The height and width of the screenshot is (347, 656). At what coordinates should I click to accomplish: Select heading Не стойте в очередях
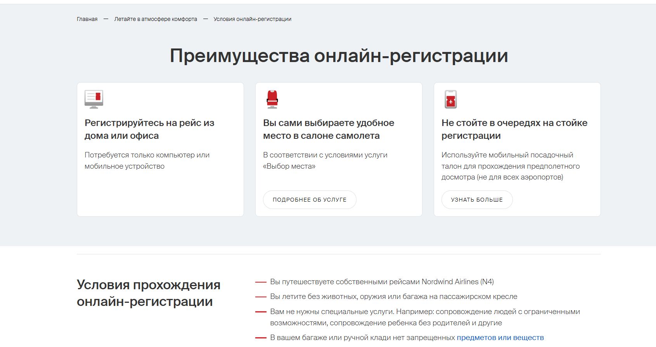(514, 129)
